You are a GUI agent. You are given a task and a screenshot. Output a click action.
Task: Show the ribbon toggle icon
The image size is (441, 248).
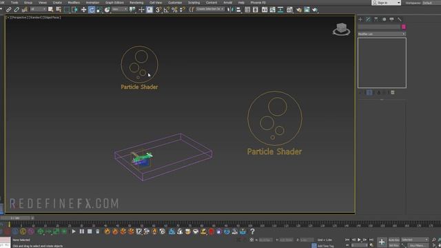[x=265, y=10]
